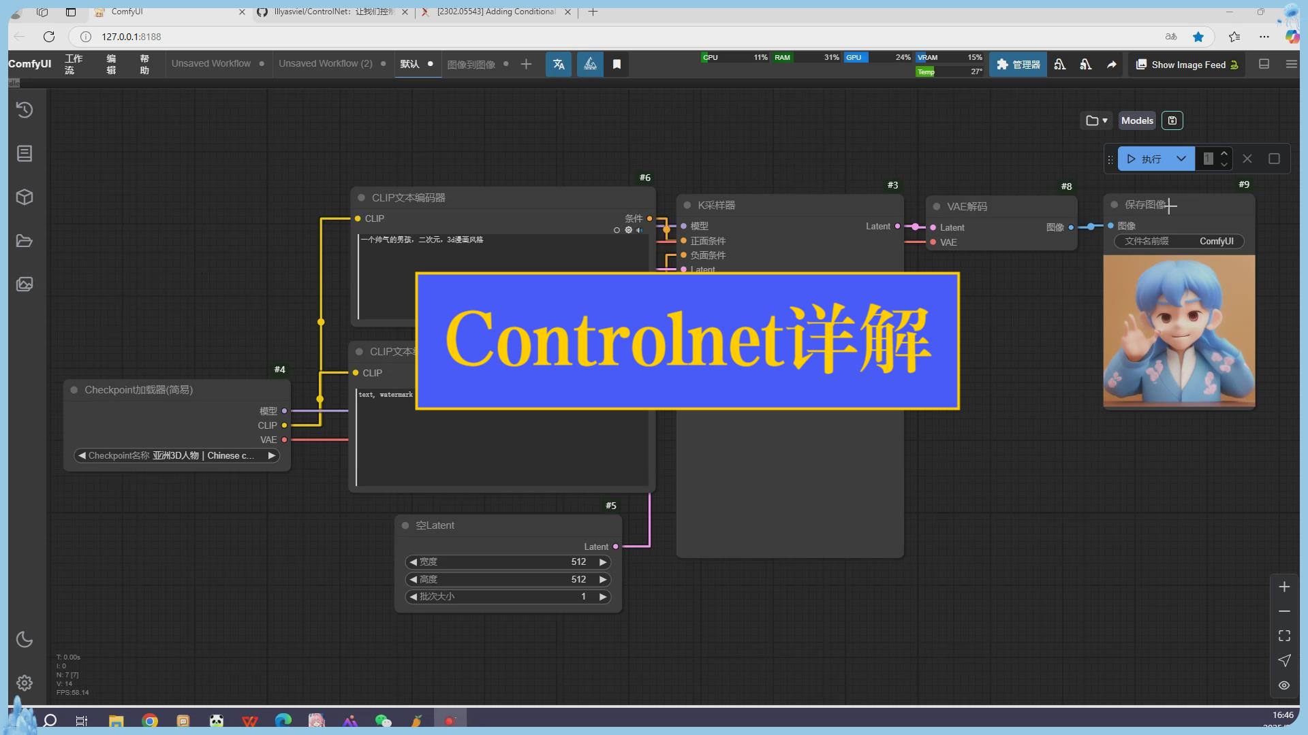This screenshot has width=1308, height=735.
Task: Reload the browser page
Action: (48, 36)
